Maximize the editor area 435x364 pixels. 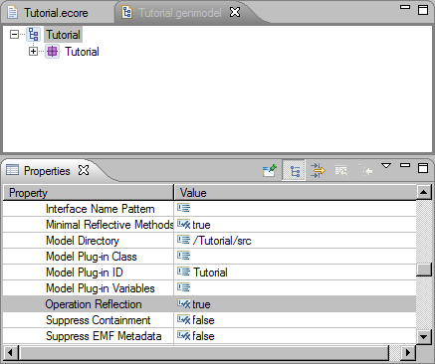(423, 10)
